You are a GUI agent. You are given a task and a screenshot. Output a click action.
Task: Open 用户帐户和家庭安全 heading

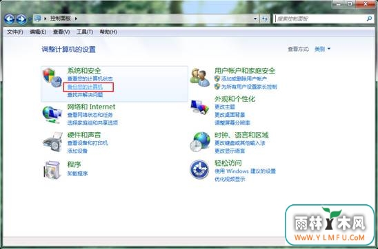point(245,71)
